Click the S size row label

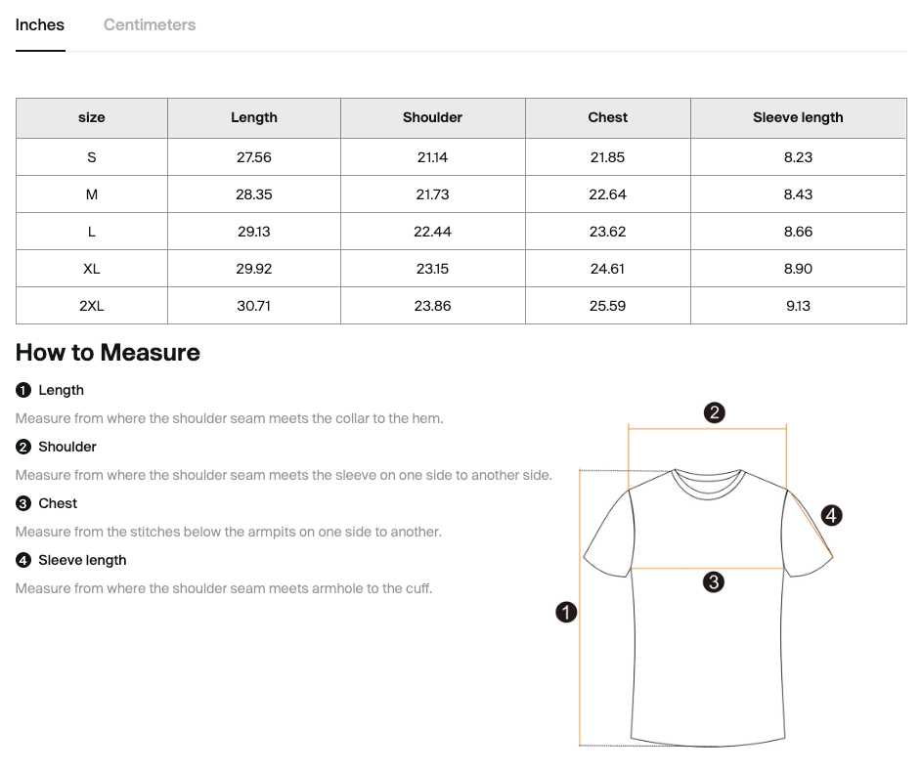click(92, 157)
